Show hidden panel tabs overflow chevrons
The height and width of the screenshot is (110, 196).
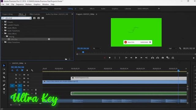[x=72, y=14]
